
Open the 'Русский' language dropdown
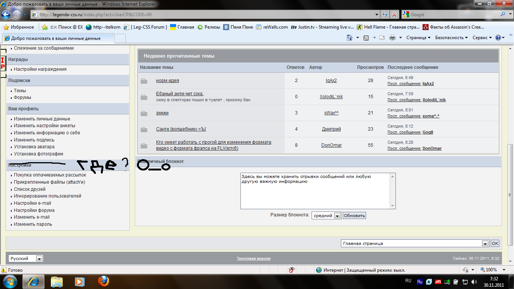26,259
